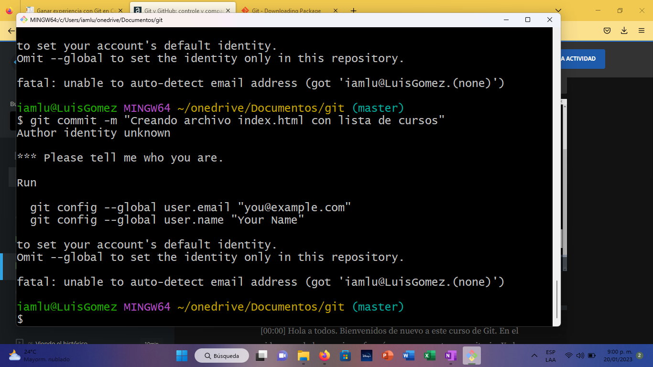Open Task View from the taskbar
Image resolution: width=653 pixels, height=367 pixels.
coord(261,356)
